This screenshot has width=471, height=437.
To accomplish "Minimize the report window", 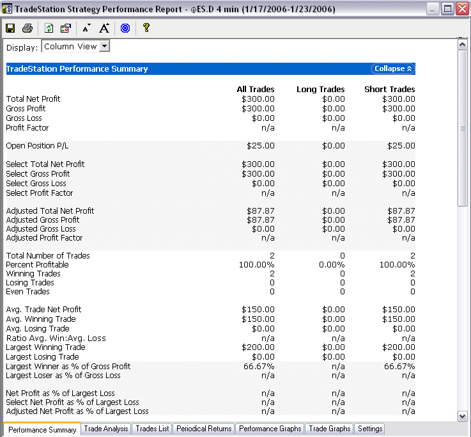I will [432, 9].
